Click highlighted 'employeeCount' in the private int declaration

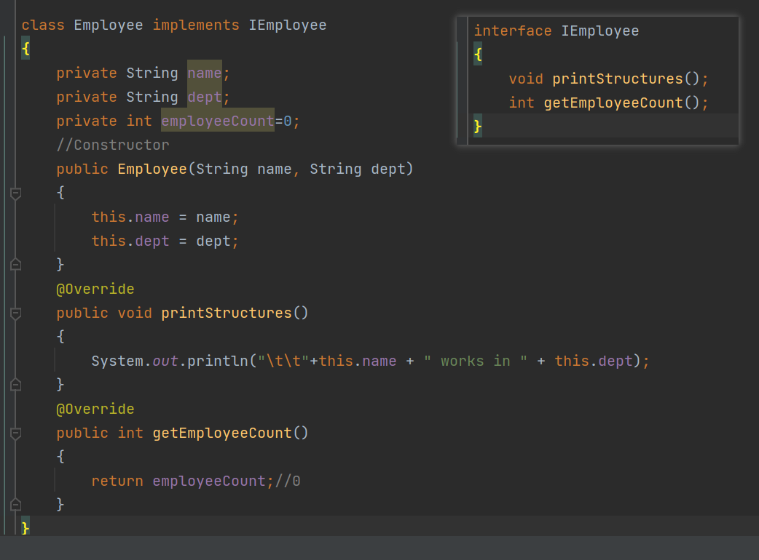tap(218, 121)
